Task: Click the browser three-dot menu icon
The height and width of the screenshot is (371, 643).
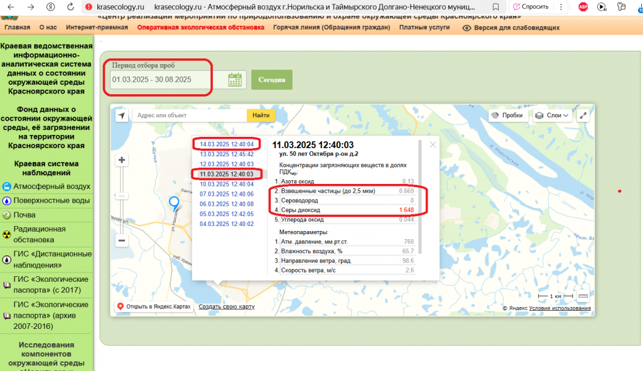Action: click(561, 6)
